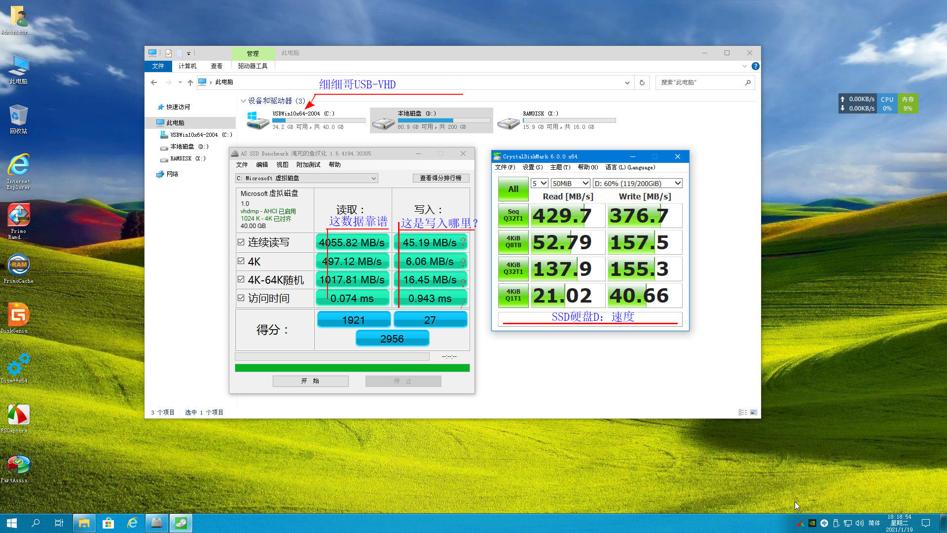Open the 回收站 recycle bin icon
This screenshot has height=533, width=947.
click(x=18, y=119)
